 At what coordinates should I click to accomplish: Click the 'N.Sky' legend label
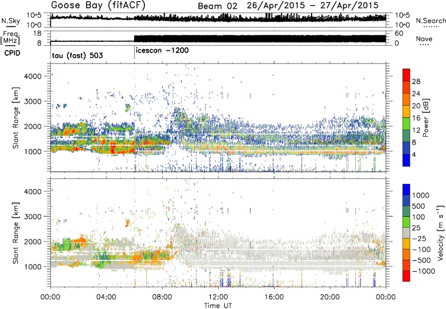click(11, 21)
